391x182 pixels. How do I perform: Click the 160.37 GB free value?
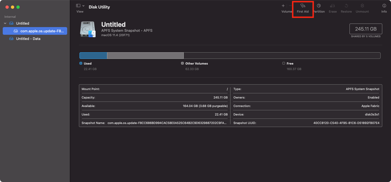[x=294, y=69]
